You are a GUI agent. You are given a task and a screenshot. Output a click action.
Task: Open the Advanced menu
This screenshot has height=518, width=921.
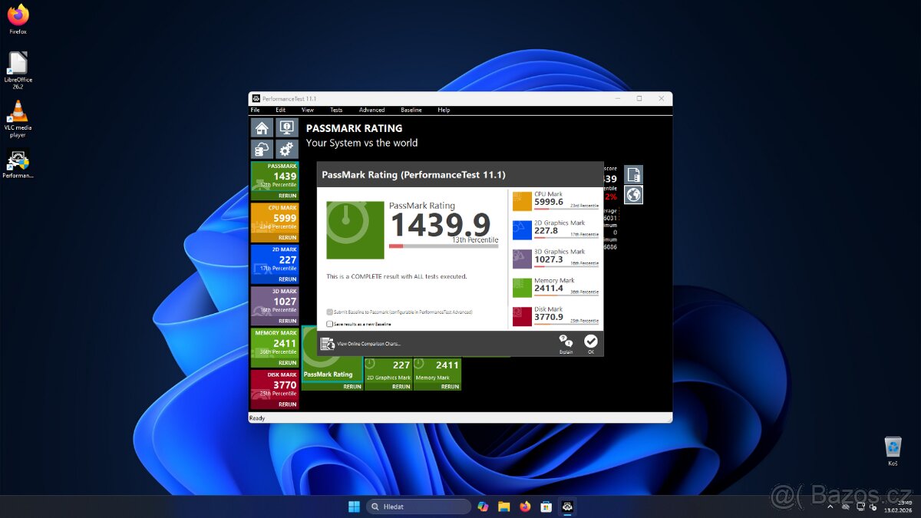tap(371, 110)
